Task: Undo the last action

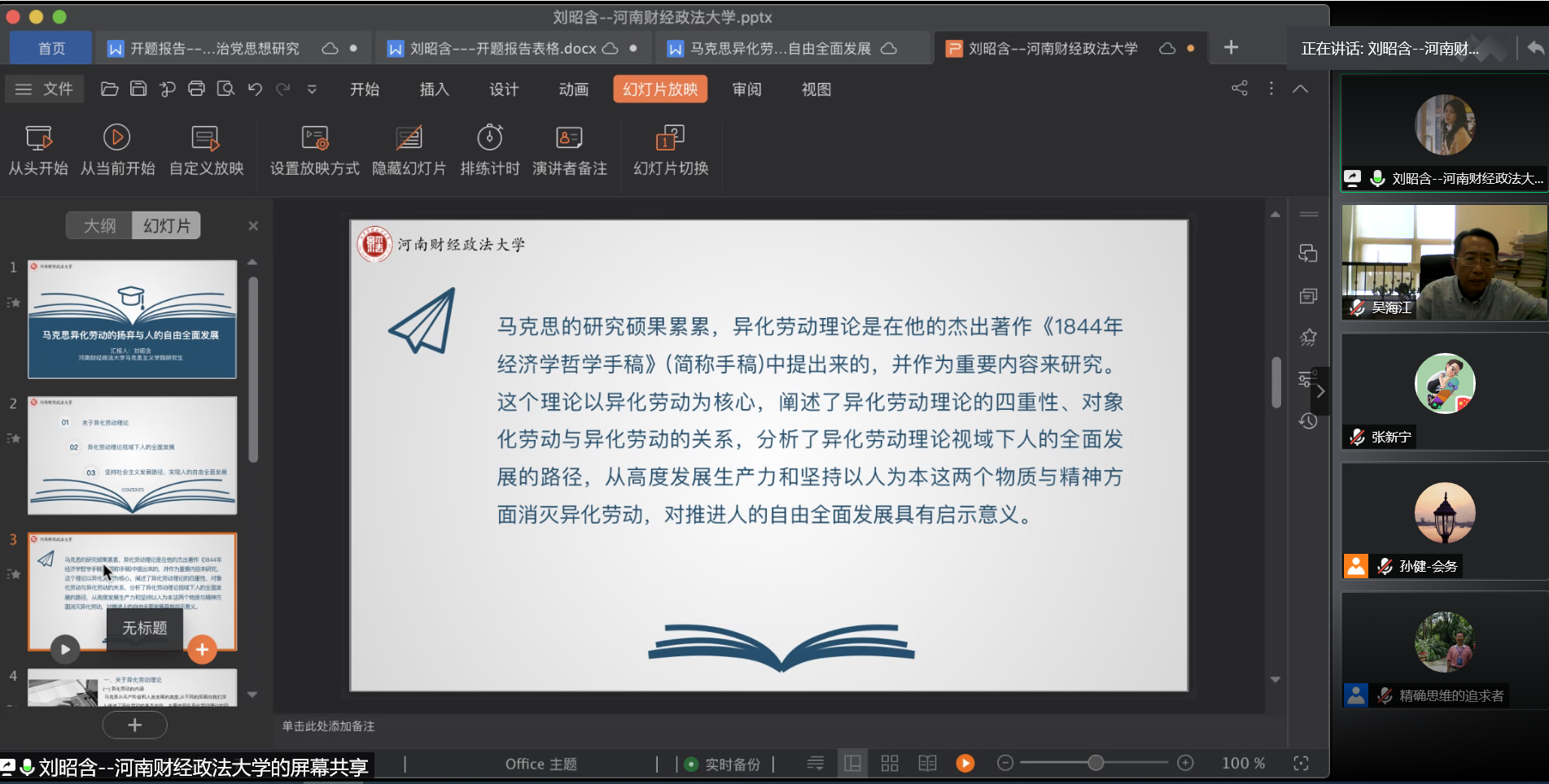Action: (x=255, y=89)
